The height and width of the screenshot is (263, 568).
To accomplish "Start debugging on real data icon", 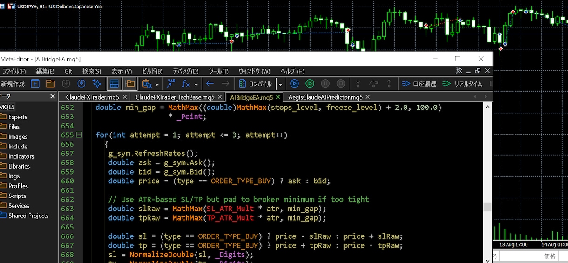I will click(x=294, y=84).
